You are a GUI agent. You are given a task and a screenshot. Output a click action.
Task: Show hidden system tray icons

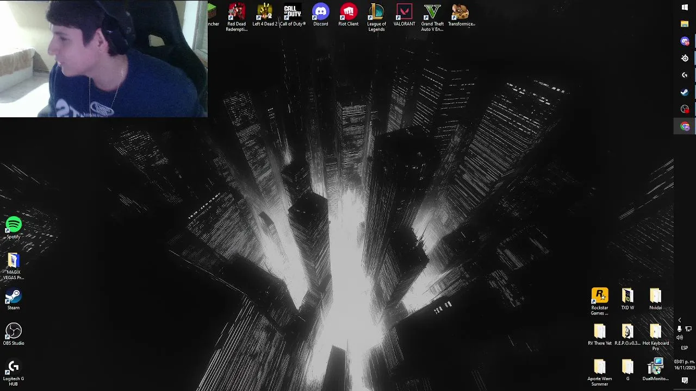680,320
